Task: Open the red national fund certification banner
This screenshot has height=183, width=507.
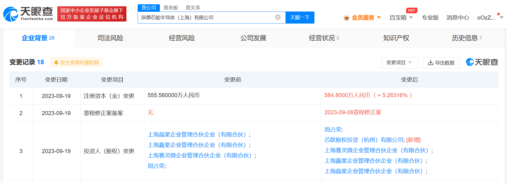Action: click(92, 14)
